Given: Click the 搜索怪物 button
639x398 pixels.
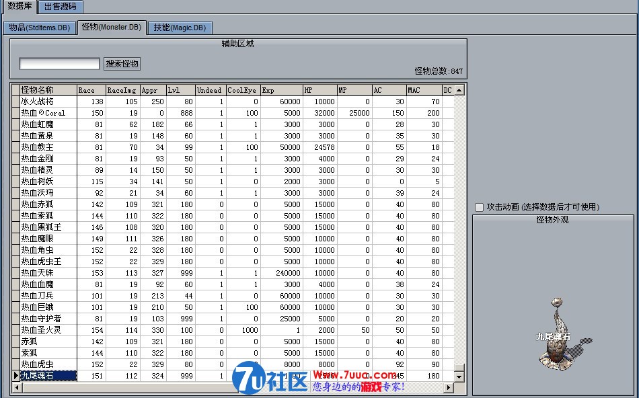Looking at the screenshot, I should (x=122, y=64).
